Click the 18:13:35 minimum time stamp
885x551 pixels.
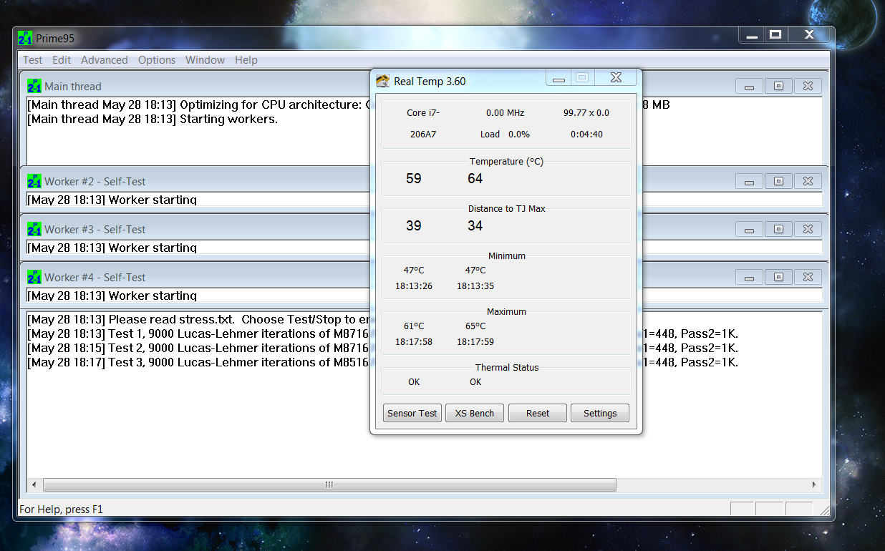475,286
